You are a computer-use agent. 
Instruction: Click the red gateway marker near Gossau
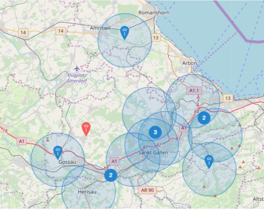coord(86,129)
